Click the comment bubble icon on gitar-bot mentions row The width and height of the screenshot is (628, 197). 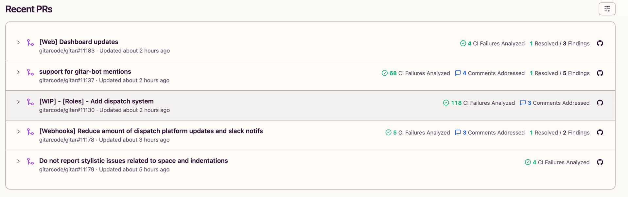click(458, 73)
